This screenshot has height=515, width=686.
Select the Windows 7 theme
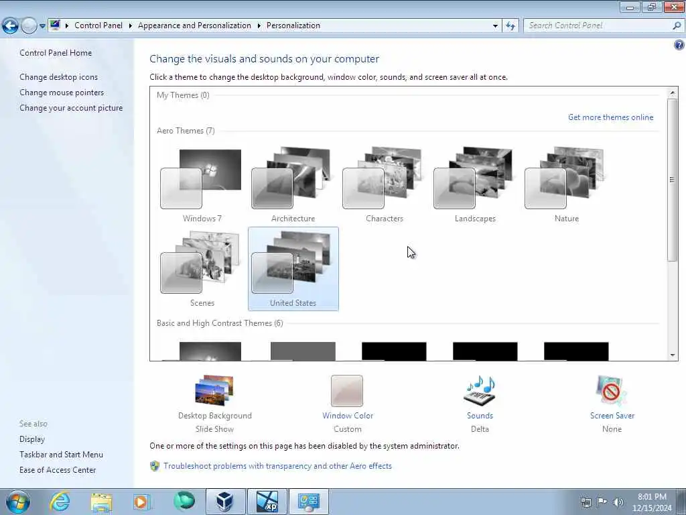202,184
